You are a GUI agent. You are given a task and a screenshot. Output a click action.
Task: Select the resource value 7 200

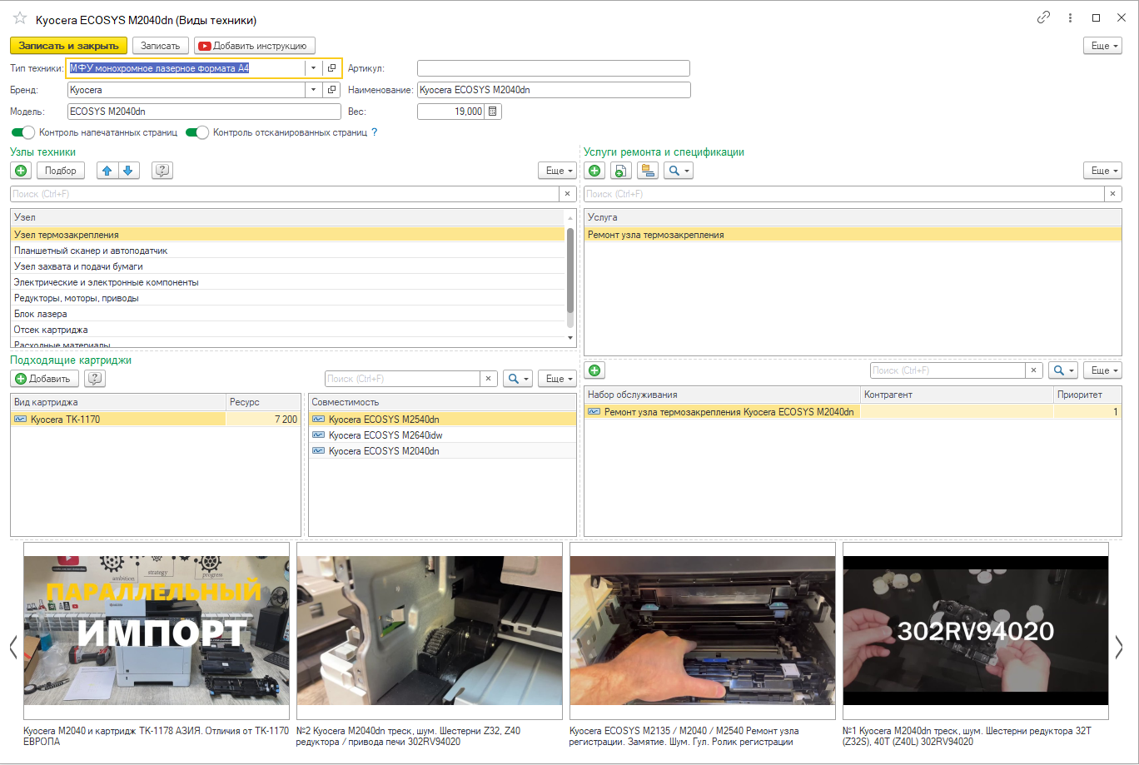point(263,420)
